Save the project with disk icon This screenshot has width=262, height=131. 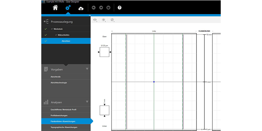pyautogui.click(x=108, y=8)
